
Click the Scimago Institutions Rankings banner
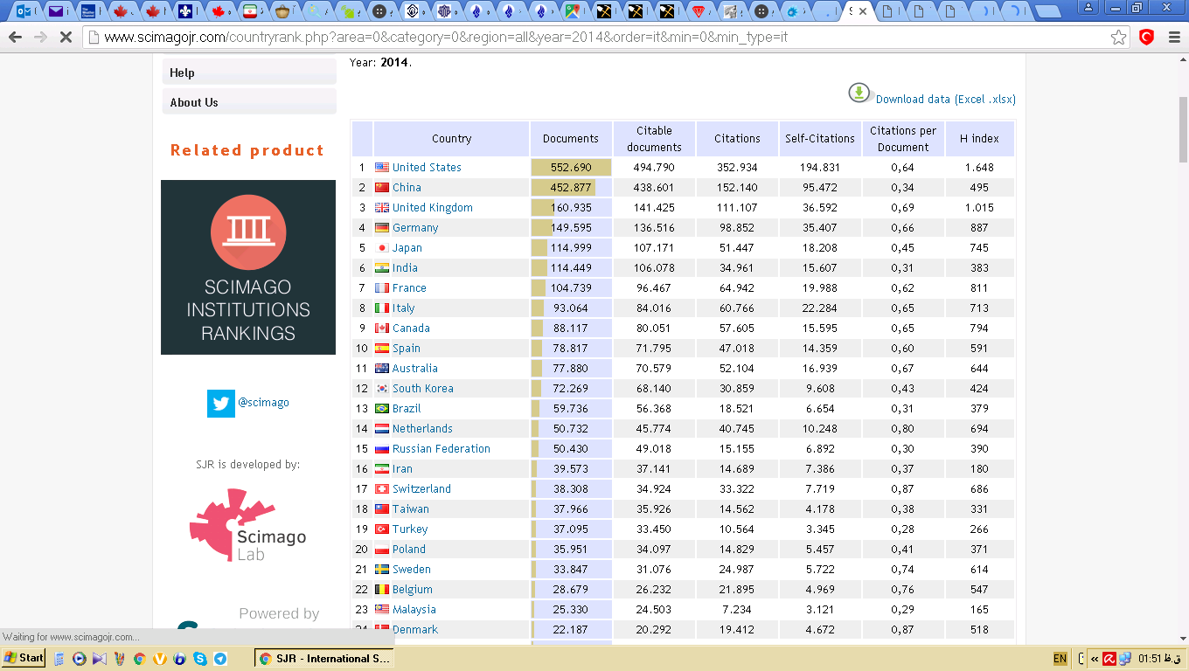click(248, 267)
